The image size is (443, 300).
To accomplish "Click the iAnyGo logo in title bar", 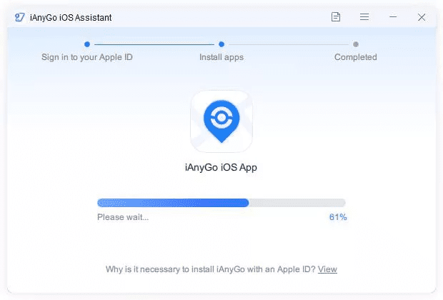I will (20, 17).
